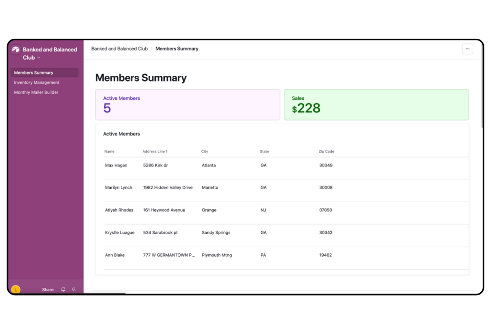Select Inventory Management in the sidebar
The image size is (491, 334).
tap(36, 82)
